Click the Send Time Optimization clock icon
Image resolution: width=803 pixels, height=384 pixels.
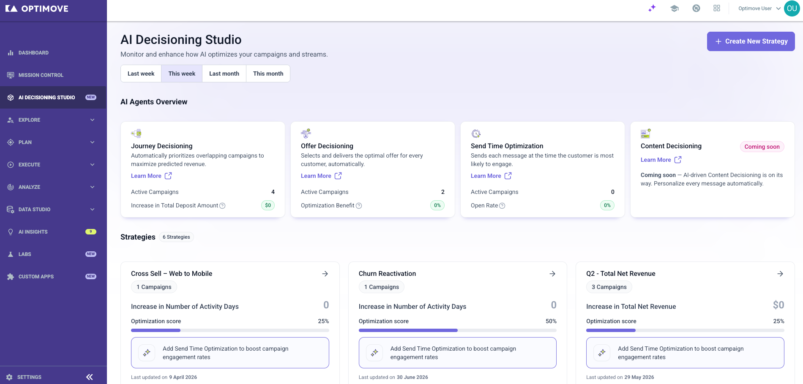click(476, 133)
